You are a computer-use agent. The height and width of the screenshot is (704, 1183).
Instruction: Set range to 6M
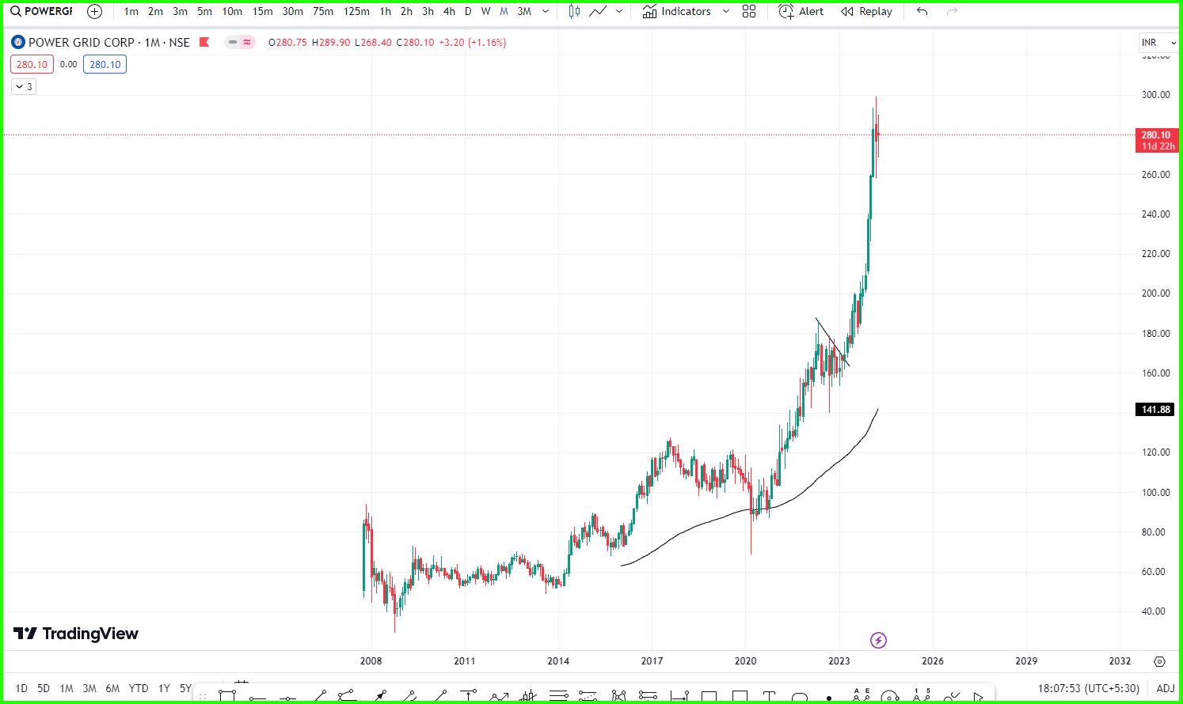pyautogui.click(x=112, y=688)
